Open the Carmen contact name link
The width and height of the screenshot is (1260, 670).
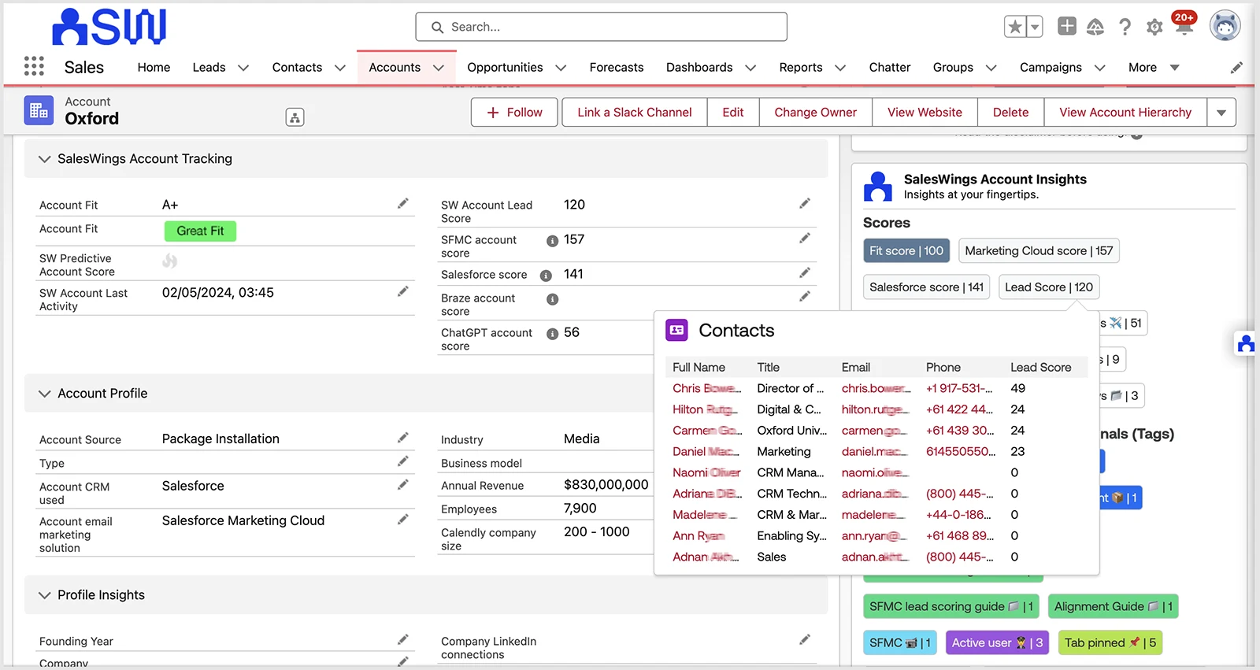coord(706,431)
